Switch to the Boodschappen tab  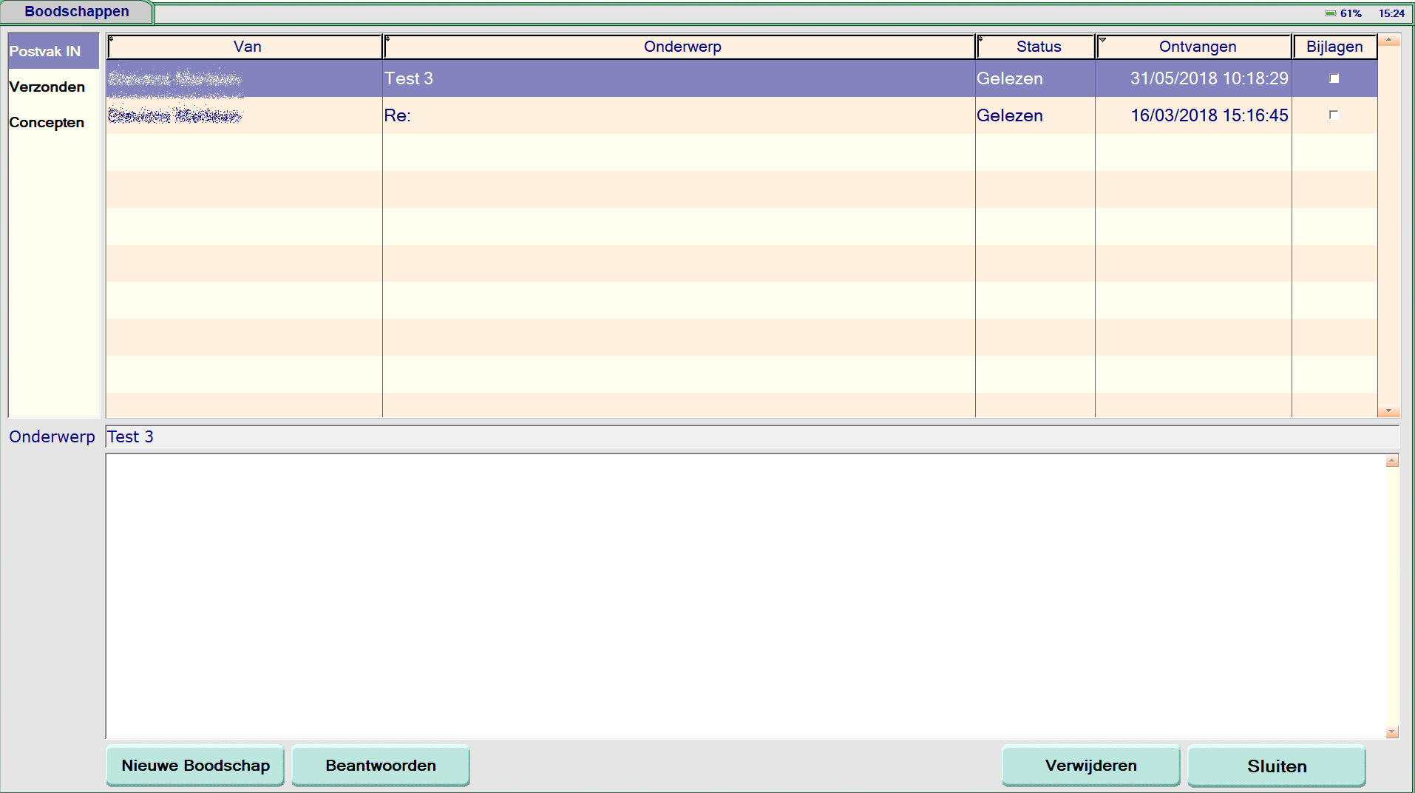tap(77, 12)
